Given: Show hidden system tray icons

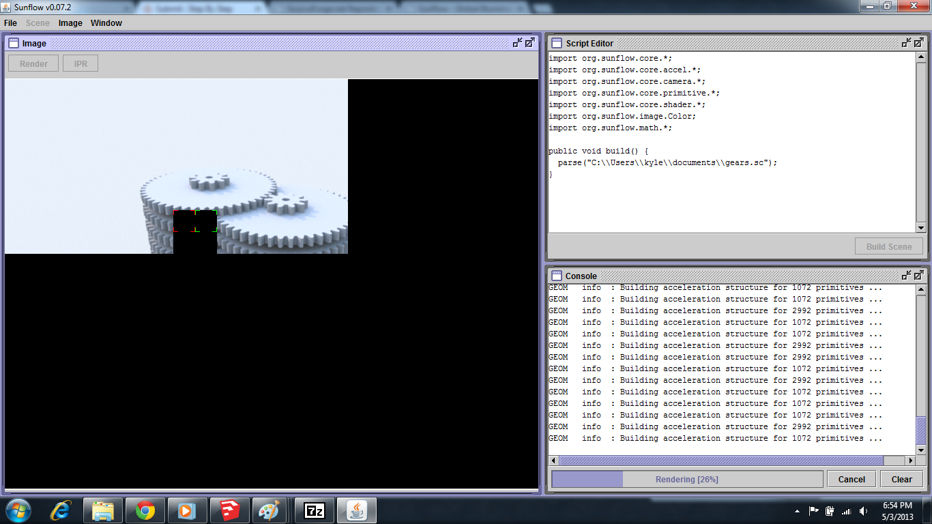Looking at the screenshot, I should point(798,511).
